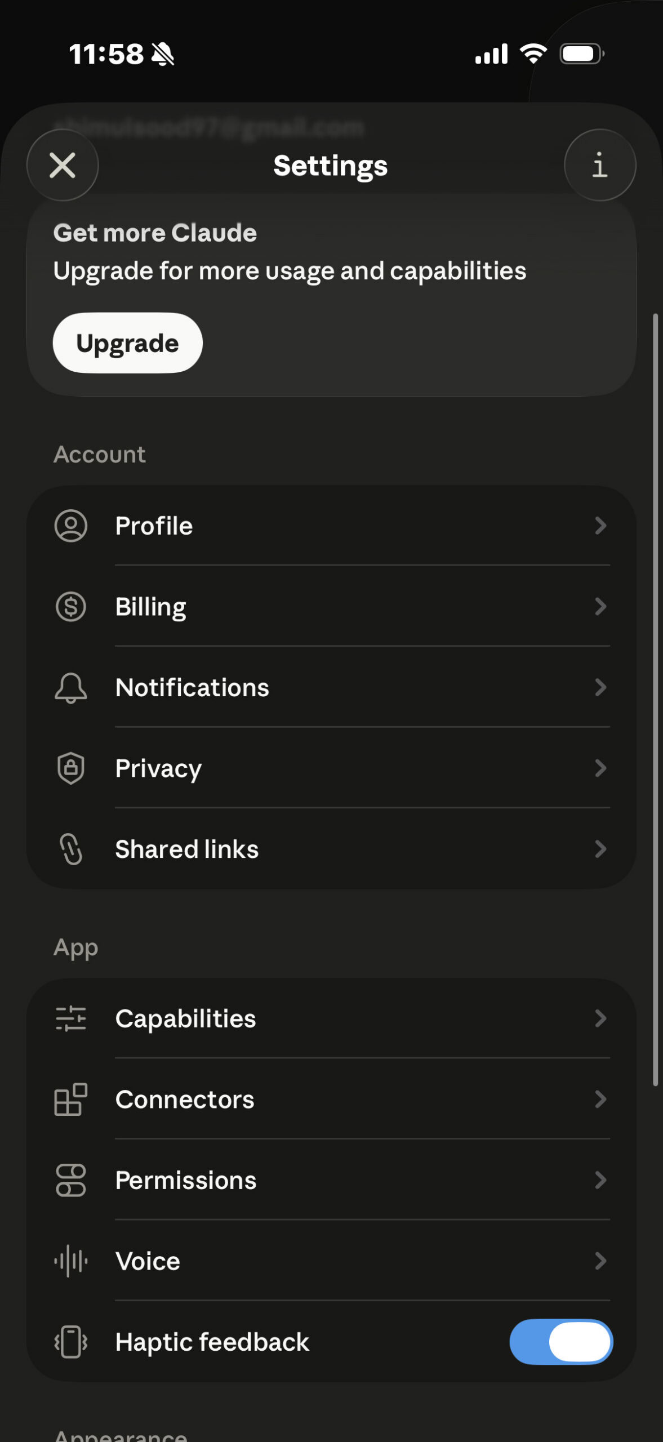Expand Permissions via its chevron arrow

click(600, 1180)
